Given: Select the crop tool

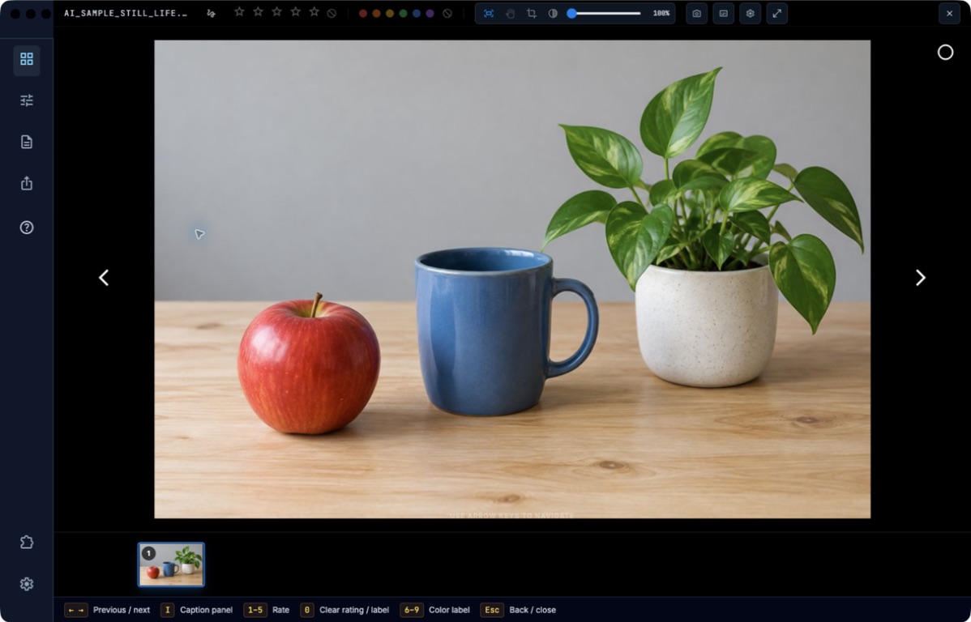Looking at the screenshot, I should (x=532, y=13).
